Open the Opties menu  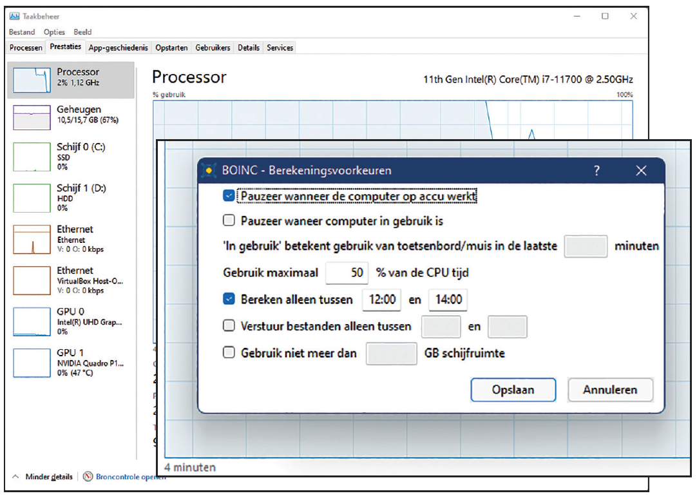(54, 32)
